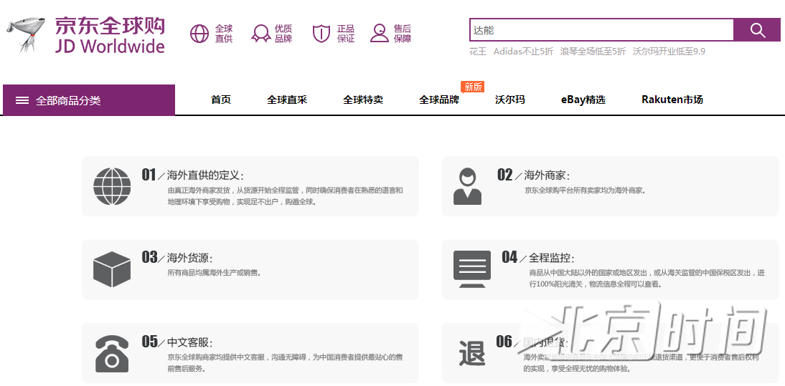Click the 全球直供 label text
The height and width of the screenshot is (386, 785).
(224, 34)
